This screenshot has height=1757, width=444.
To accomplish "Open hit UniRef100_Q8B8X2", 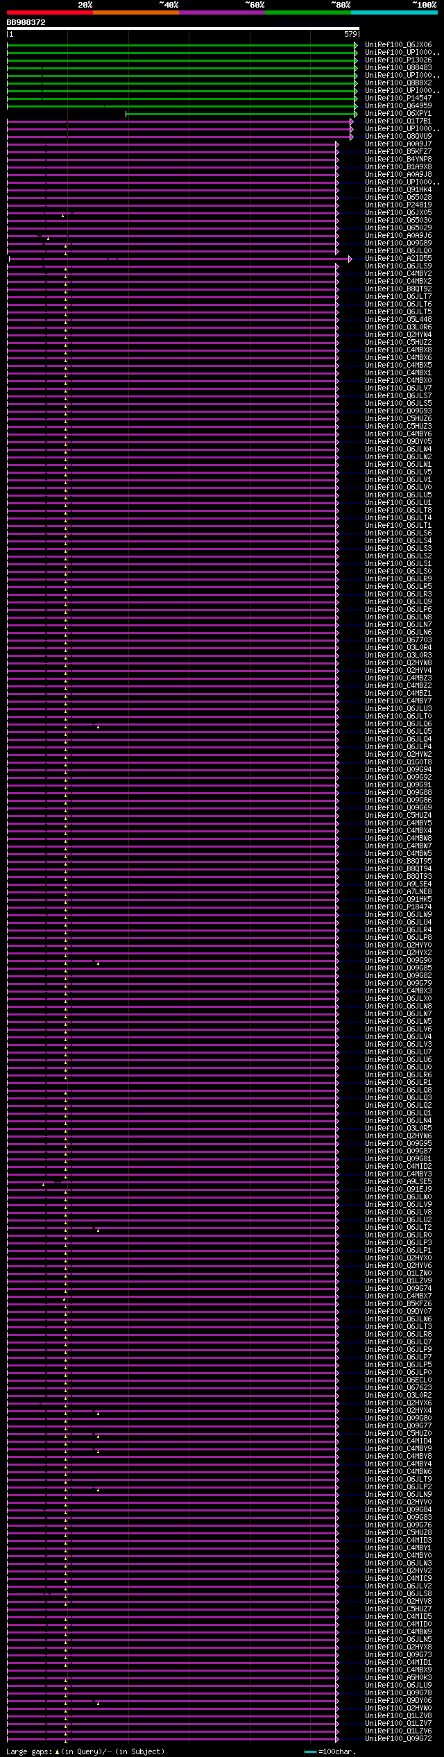I will 398,83.
